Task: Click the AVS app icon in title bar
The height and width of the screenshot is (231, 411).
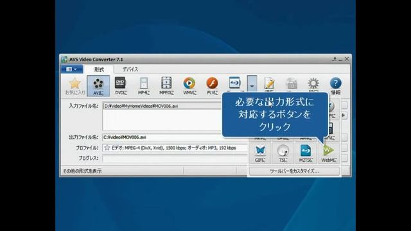Action: [64, 60]
